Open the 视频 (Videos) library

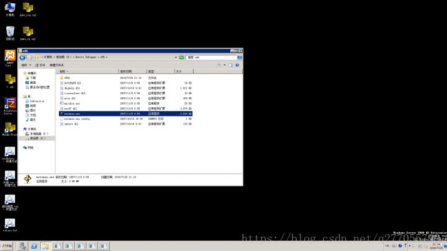(31, 105)
